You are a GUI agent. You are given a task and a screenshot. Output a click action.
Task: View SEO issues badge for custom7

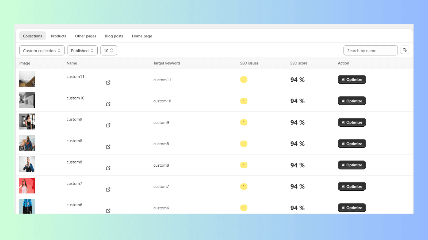pos(244,186)
